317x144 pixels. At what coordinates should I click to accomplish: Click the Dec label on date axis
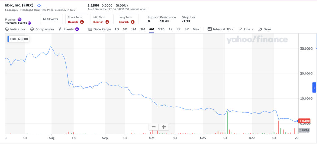point(252,138)
